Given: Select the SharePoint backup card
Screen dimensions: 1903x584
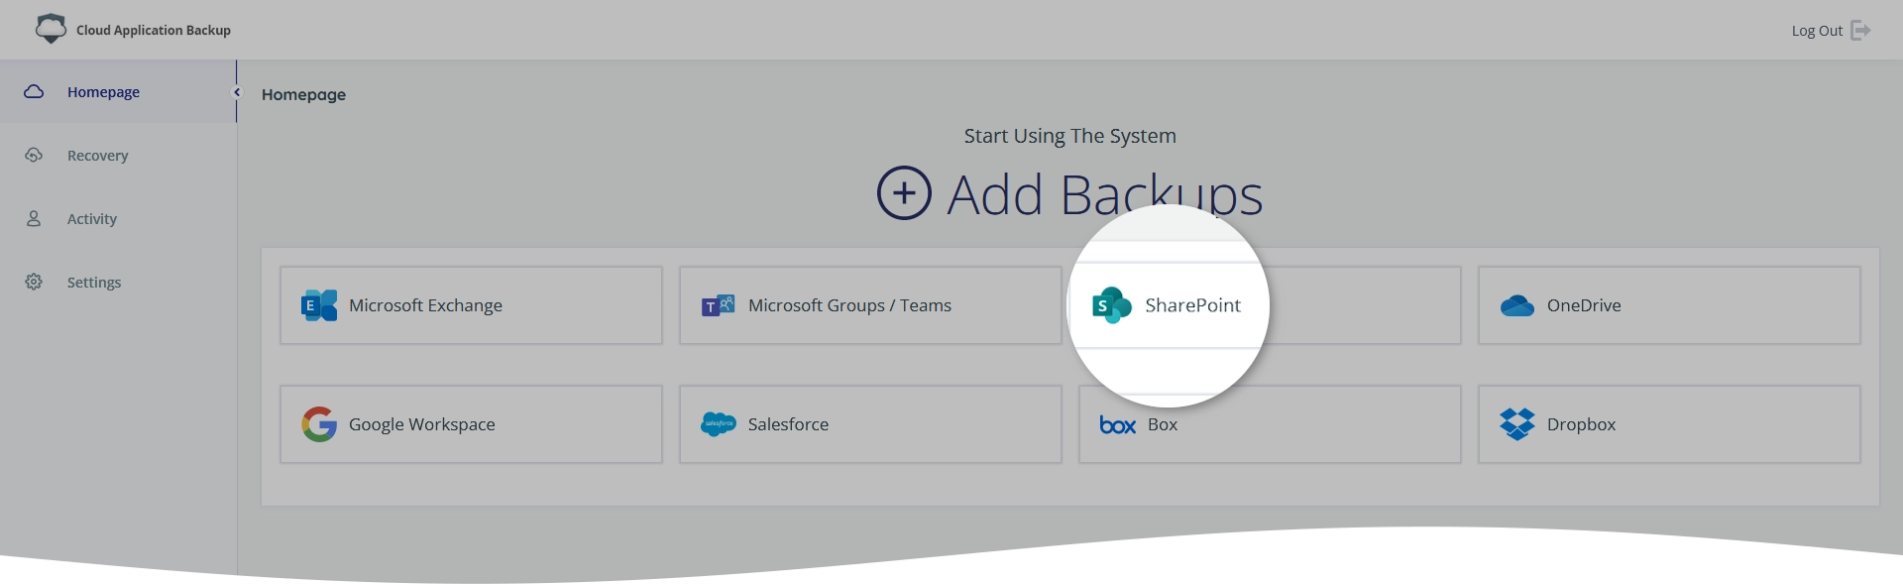Looking at the screenshot, I should (x=1270, y=305).
